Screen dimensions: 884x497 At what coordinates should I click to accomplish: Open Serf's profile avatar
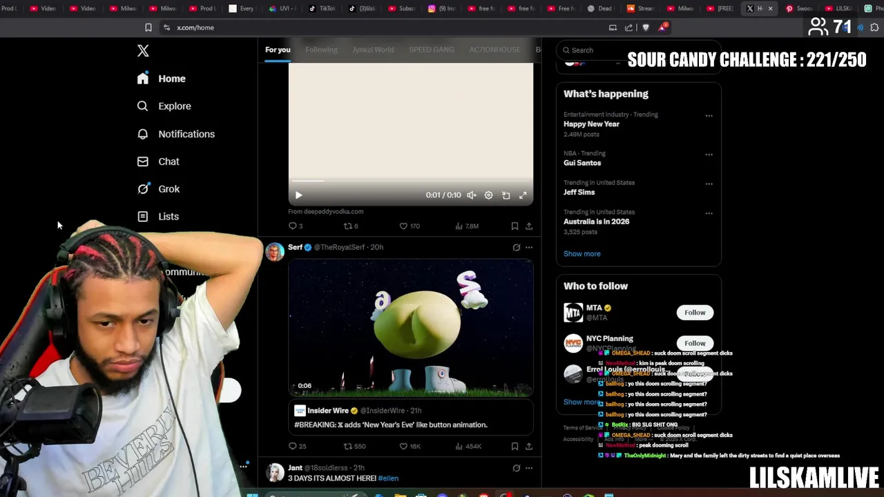coord(275,251)
